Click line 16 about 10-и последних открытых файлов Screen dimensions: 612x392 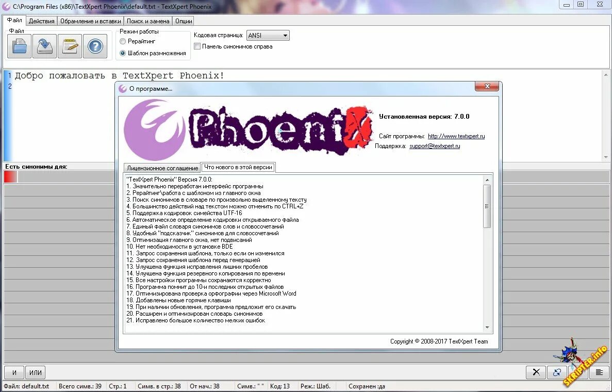205,287
